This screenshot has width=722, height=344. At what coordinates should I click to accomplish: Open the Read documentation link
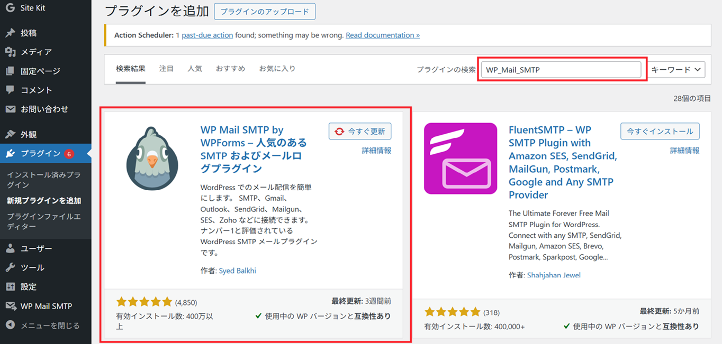[x=382, y=35]
